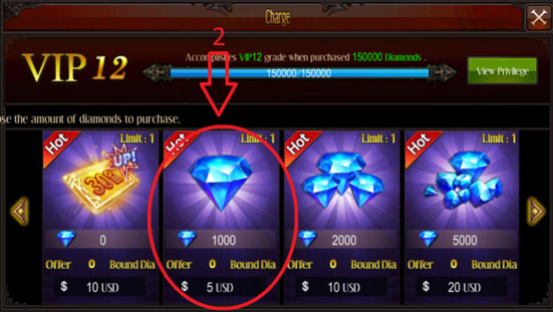Click the small diamond icon beside 5000
This screenshot has height=312, width=553.
pos(428,239)
